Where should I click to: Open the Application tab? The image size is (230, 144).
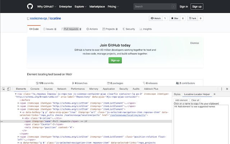[x=109, y=89]
